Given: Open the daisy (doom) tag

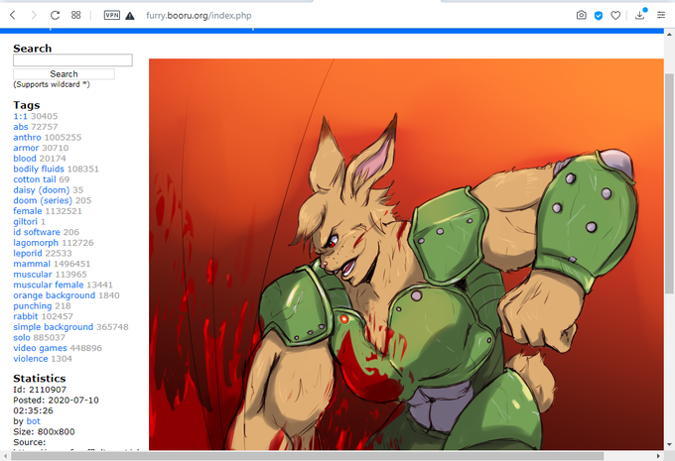Looking at the screenshot, I should point(42,190).
